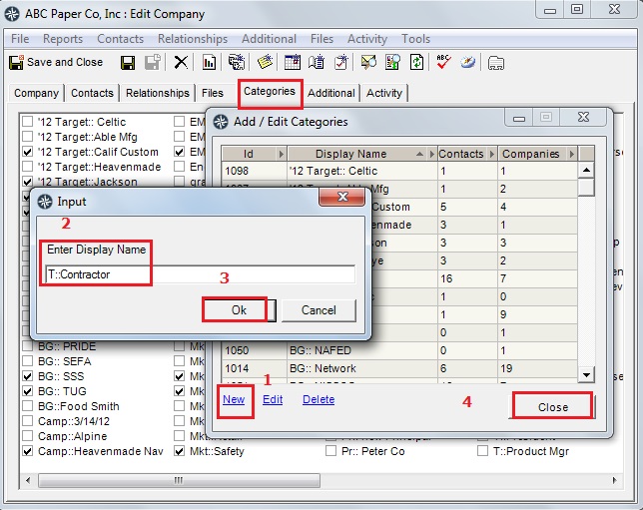This screenshot has width=643, height=510.
Task: Click the Close button in categories dialog
Action: (x=553, y=407)
